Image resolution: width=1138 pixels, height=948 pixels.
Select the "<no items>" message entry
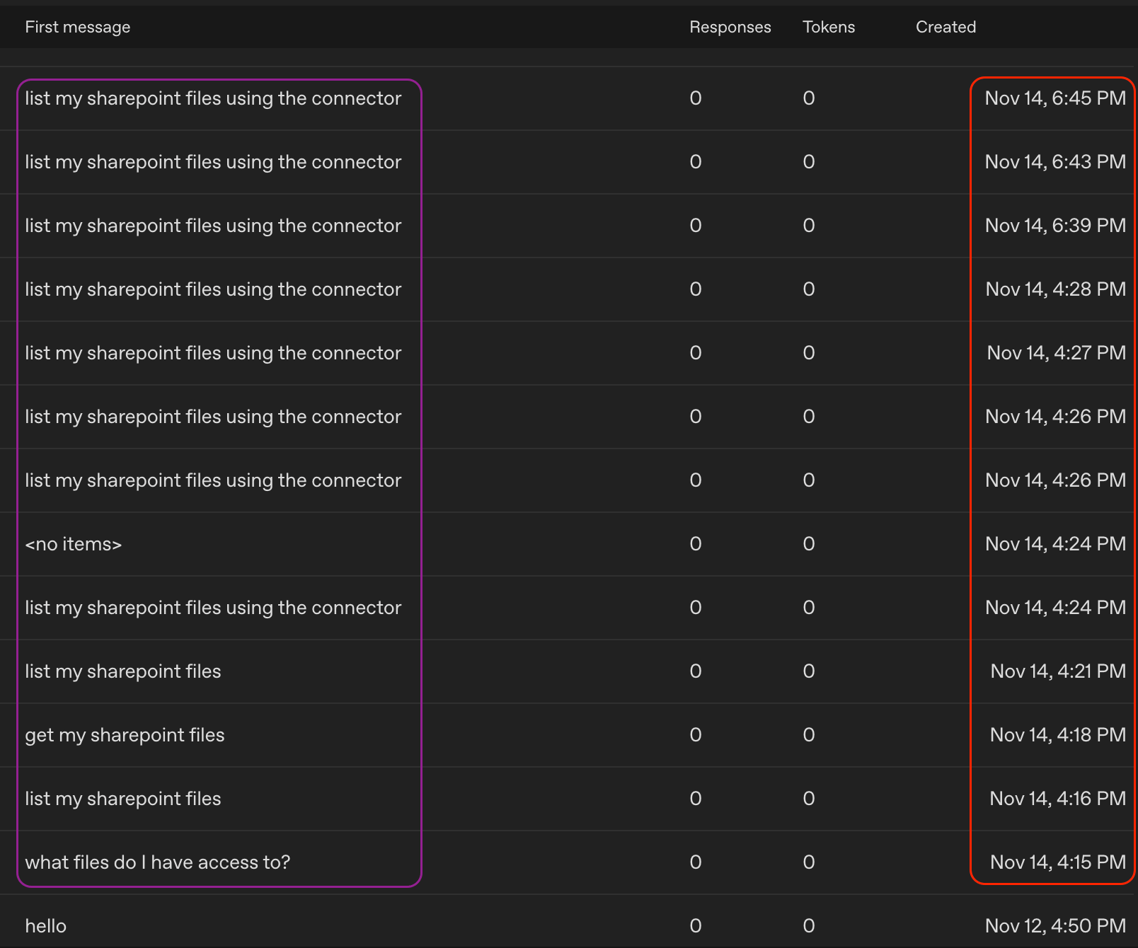pyautogui.click(x=74, y=544)
